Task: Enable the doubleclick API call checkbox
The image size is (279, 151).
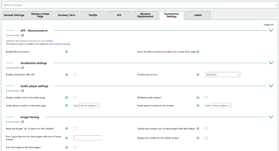Action: point(75,75)
